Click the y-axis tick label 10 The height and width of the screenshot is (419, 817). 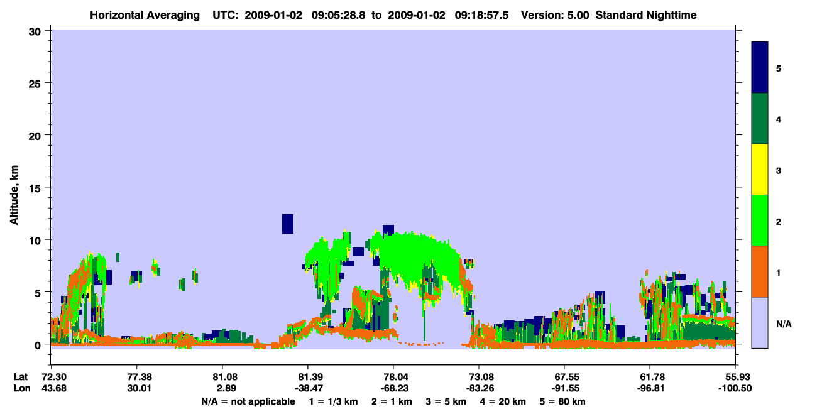click(x=36, y=240)
